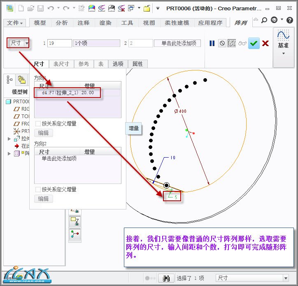Enable 按关系定义增量 checkbox under 方向2
The height and width of the screenshot is (286, 298).
click(38, 189)
